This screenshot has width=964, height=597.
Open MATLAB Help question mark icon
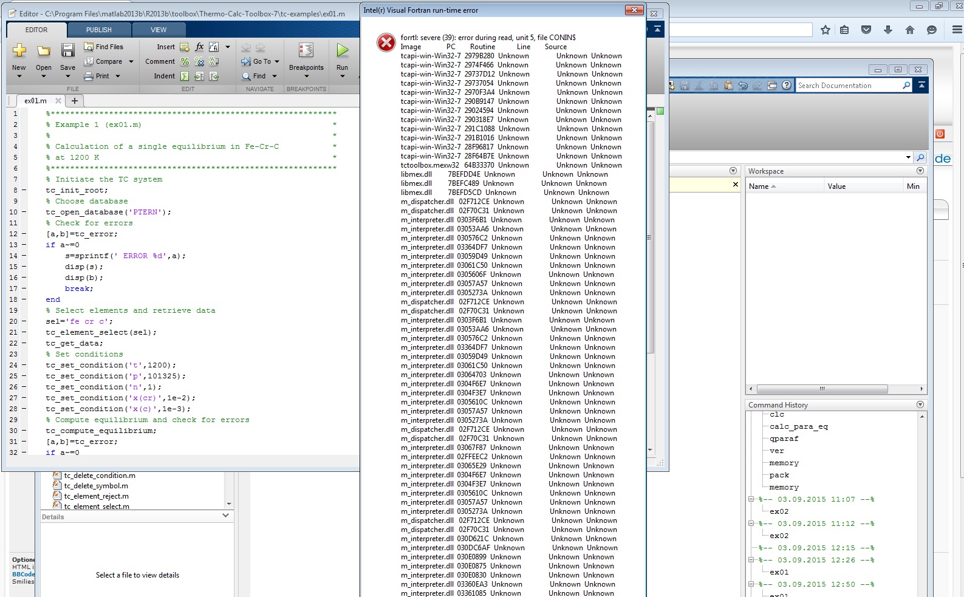787,86
